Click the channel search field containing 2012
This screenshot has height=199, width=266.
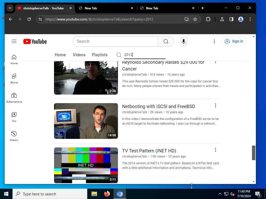tap(144, 55)
